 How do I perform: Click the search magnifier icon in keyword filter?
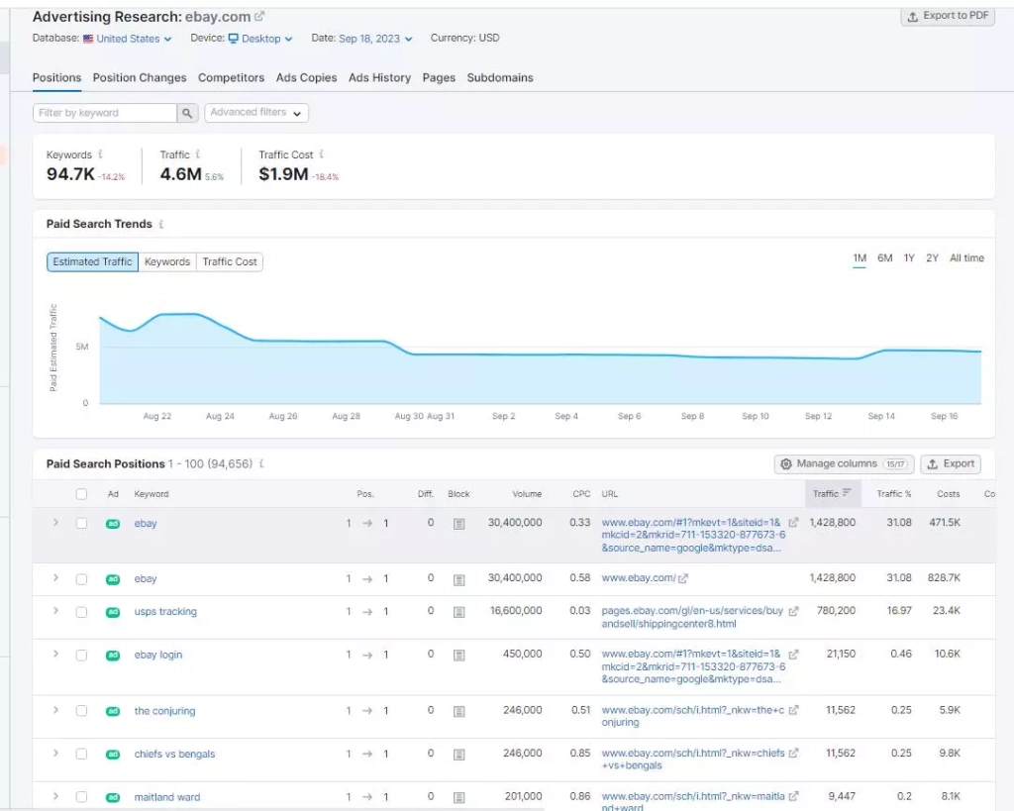coord(187,113)
